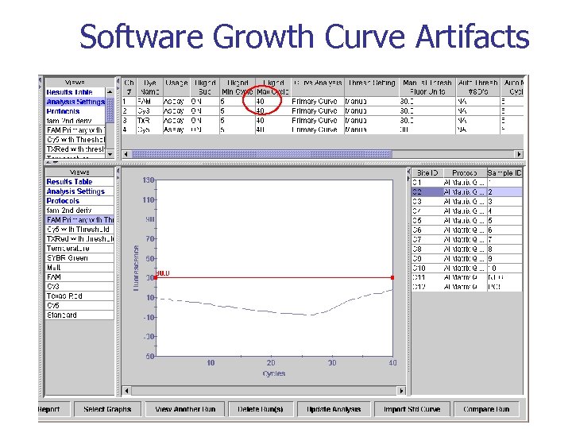Select FAM view below Melt
This screenshot has width=572, height=429.
[x=79, y=276]
